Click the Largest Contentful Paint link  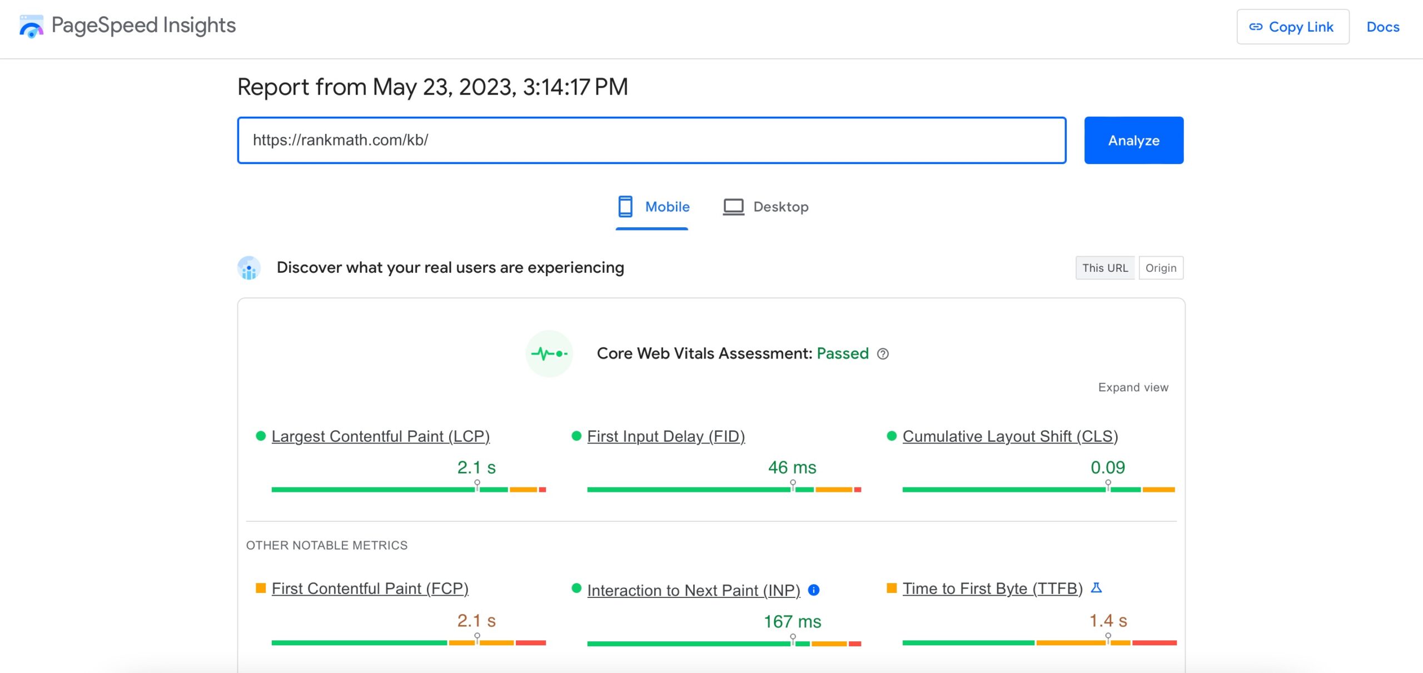pyautogui.click(x=381, y=435)
